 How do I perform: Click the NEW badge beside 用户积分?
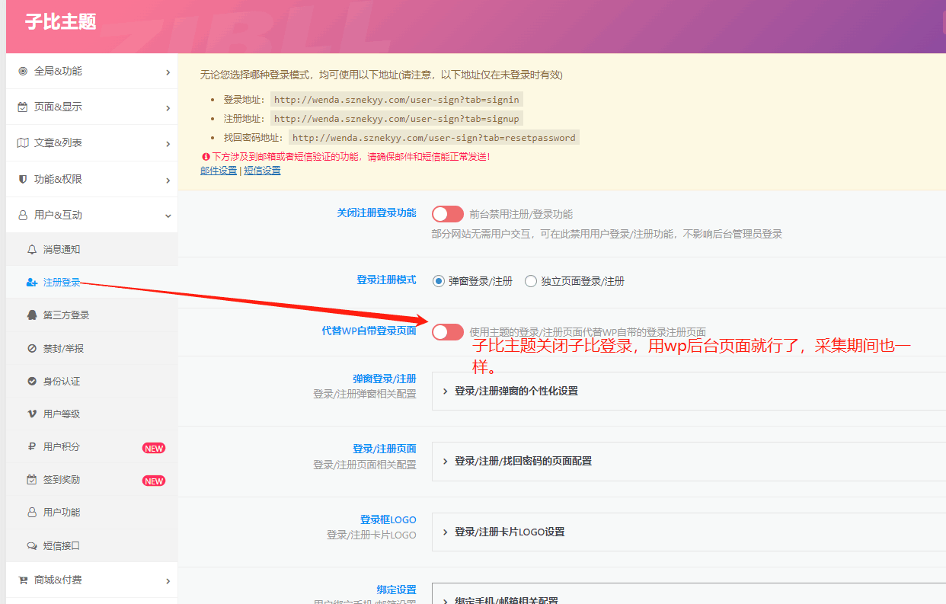[x=154, y=448]
